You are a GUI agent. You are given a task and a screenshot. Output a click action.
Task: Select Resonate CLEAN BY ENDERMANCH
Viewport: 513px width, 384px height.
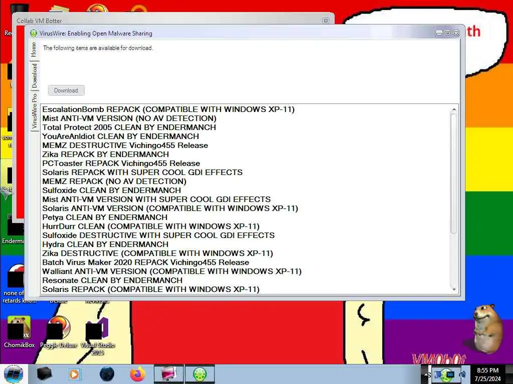pyautogui.click(x=112, y=280)
